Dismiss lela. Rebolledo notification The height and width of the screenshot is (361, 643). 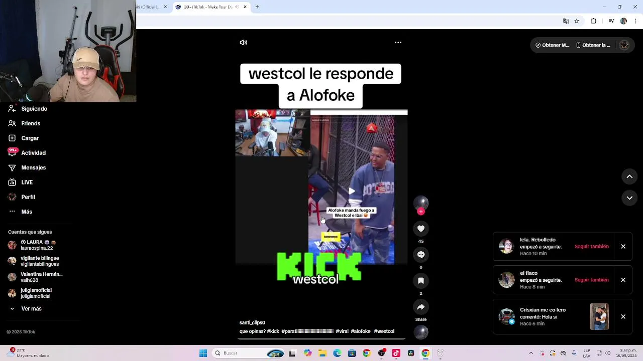coord(623,247)
